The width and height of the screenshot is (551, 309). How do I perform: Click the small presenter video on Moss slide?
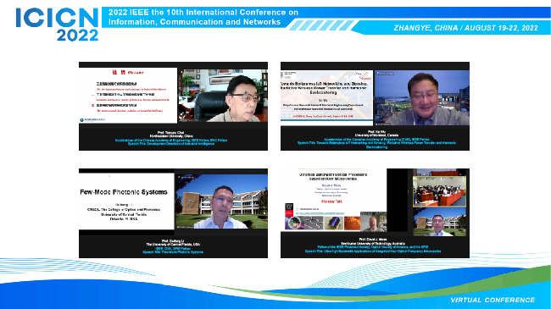click(x=373, y=222)
